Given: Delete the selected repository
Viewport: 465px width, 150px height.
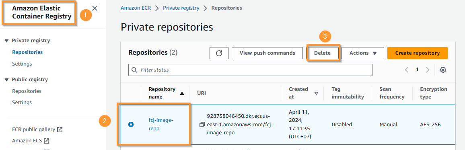Looking at the screenshot, I should (322, 53).
